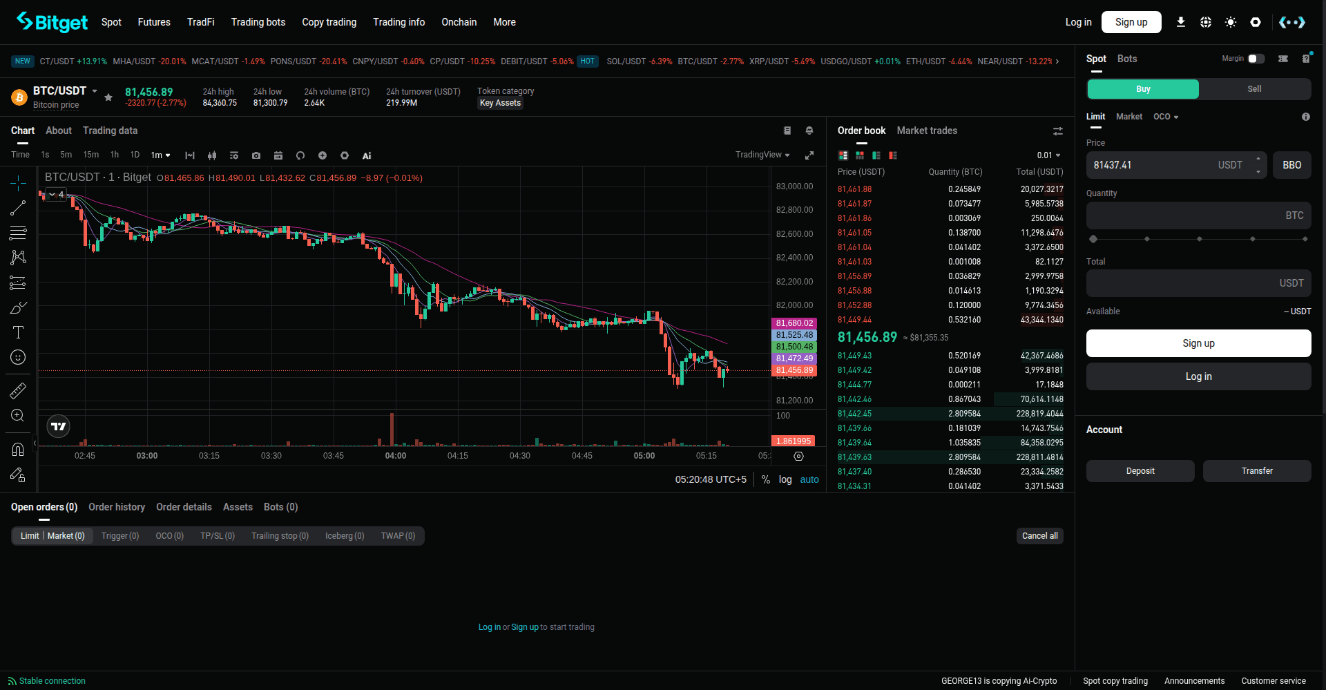Screen dimensions: 1326x690
Task: Open order book display settings icon
Action: 1057,131
